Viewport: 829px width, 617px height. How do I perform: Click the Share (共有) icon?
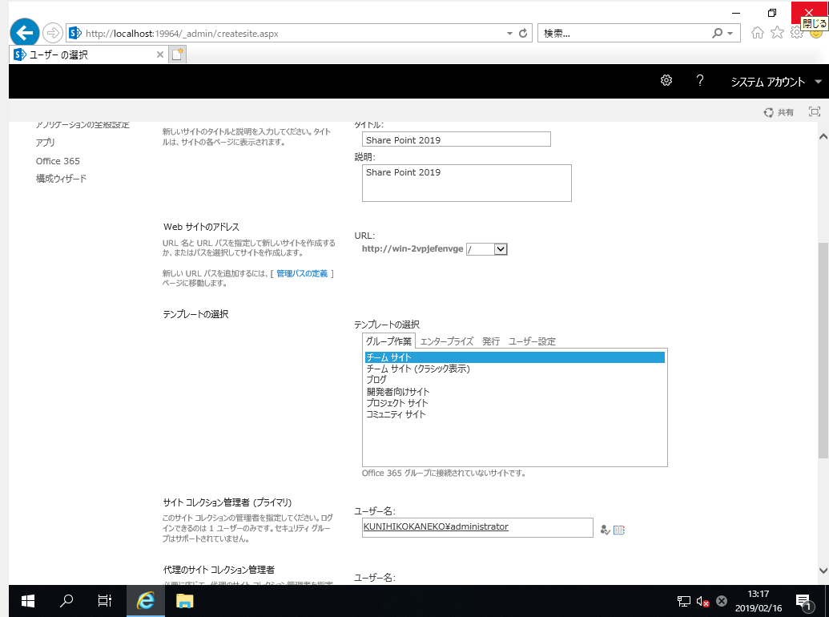tap(779, 112)
